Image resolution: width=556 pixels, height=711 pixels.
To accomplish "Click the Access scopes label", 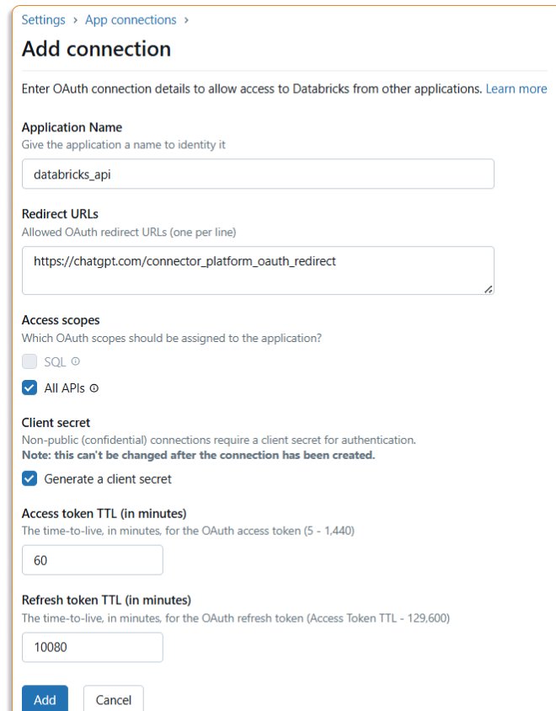I will [x=61, y=320].
